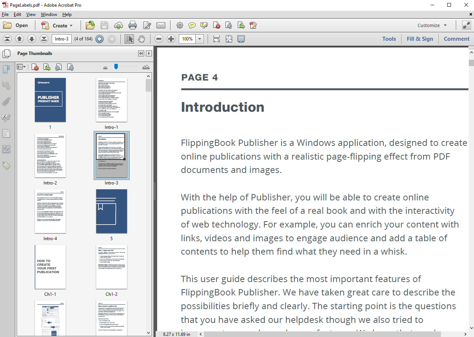474x337 pixels.
Task: Open the Attachments paperclip panel
Action: tap(6, 101)
